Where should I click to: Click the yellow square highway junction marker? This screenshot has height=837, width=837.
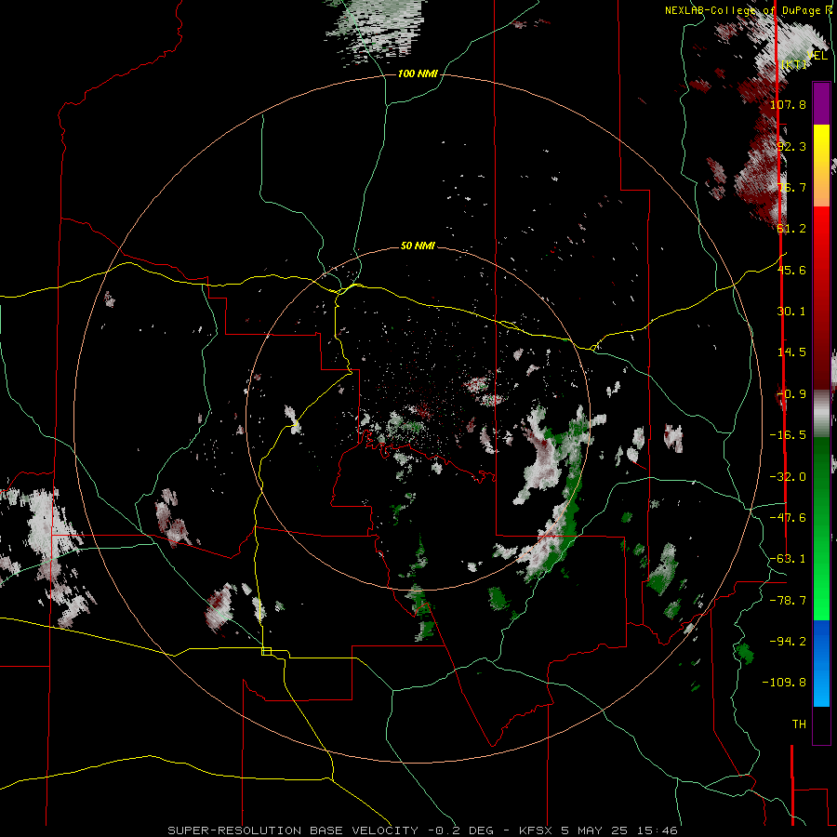(266, 651)
